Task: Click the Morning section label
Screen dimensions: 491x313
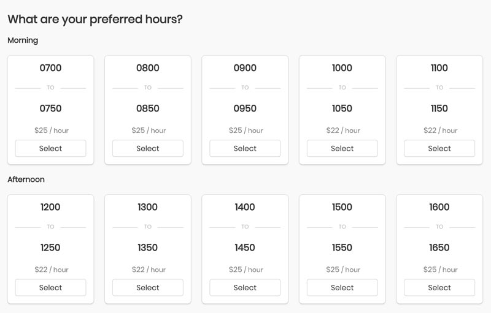Action: 23,40
